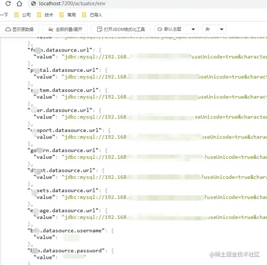This screenshot has height=265, width=267.
Task: Click the site info globe icon
Action: 33,3
